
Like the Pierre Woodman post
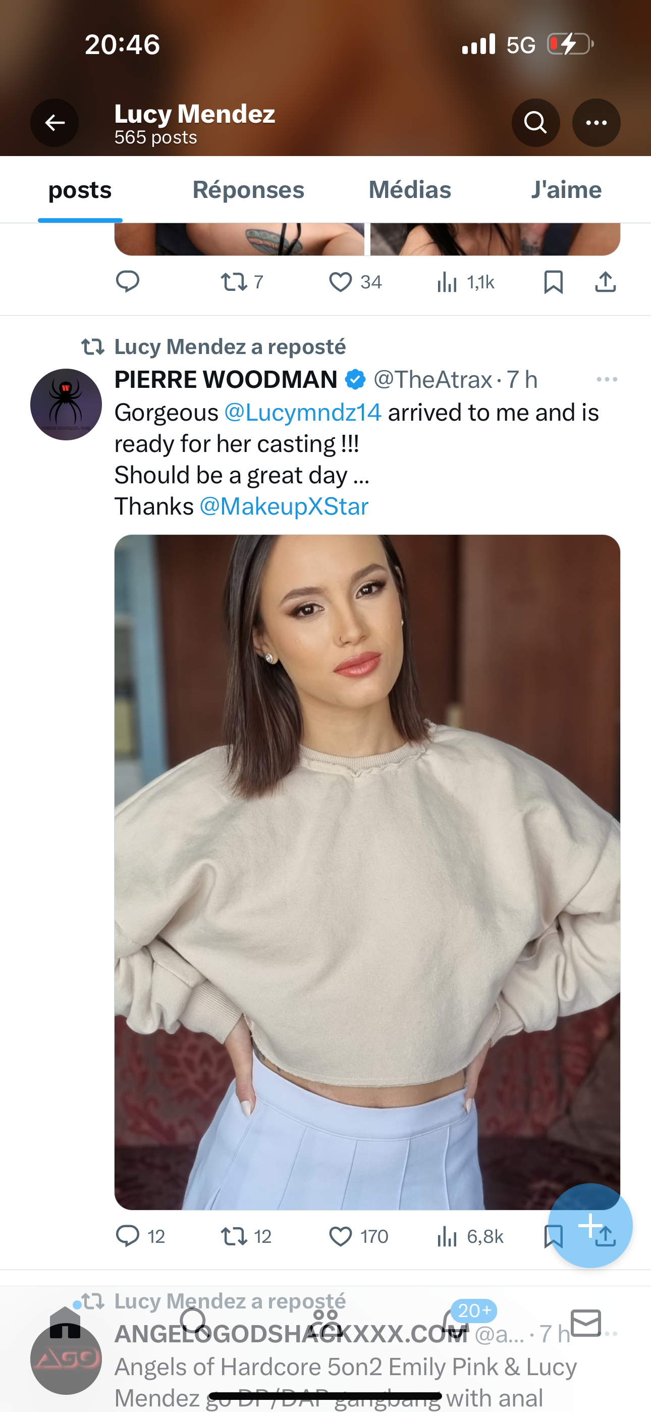(341, 1237)
